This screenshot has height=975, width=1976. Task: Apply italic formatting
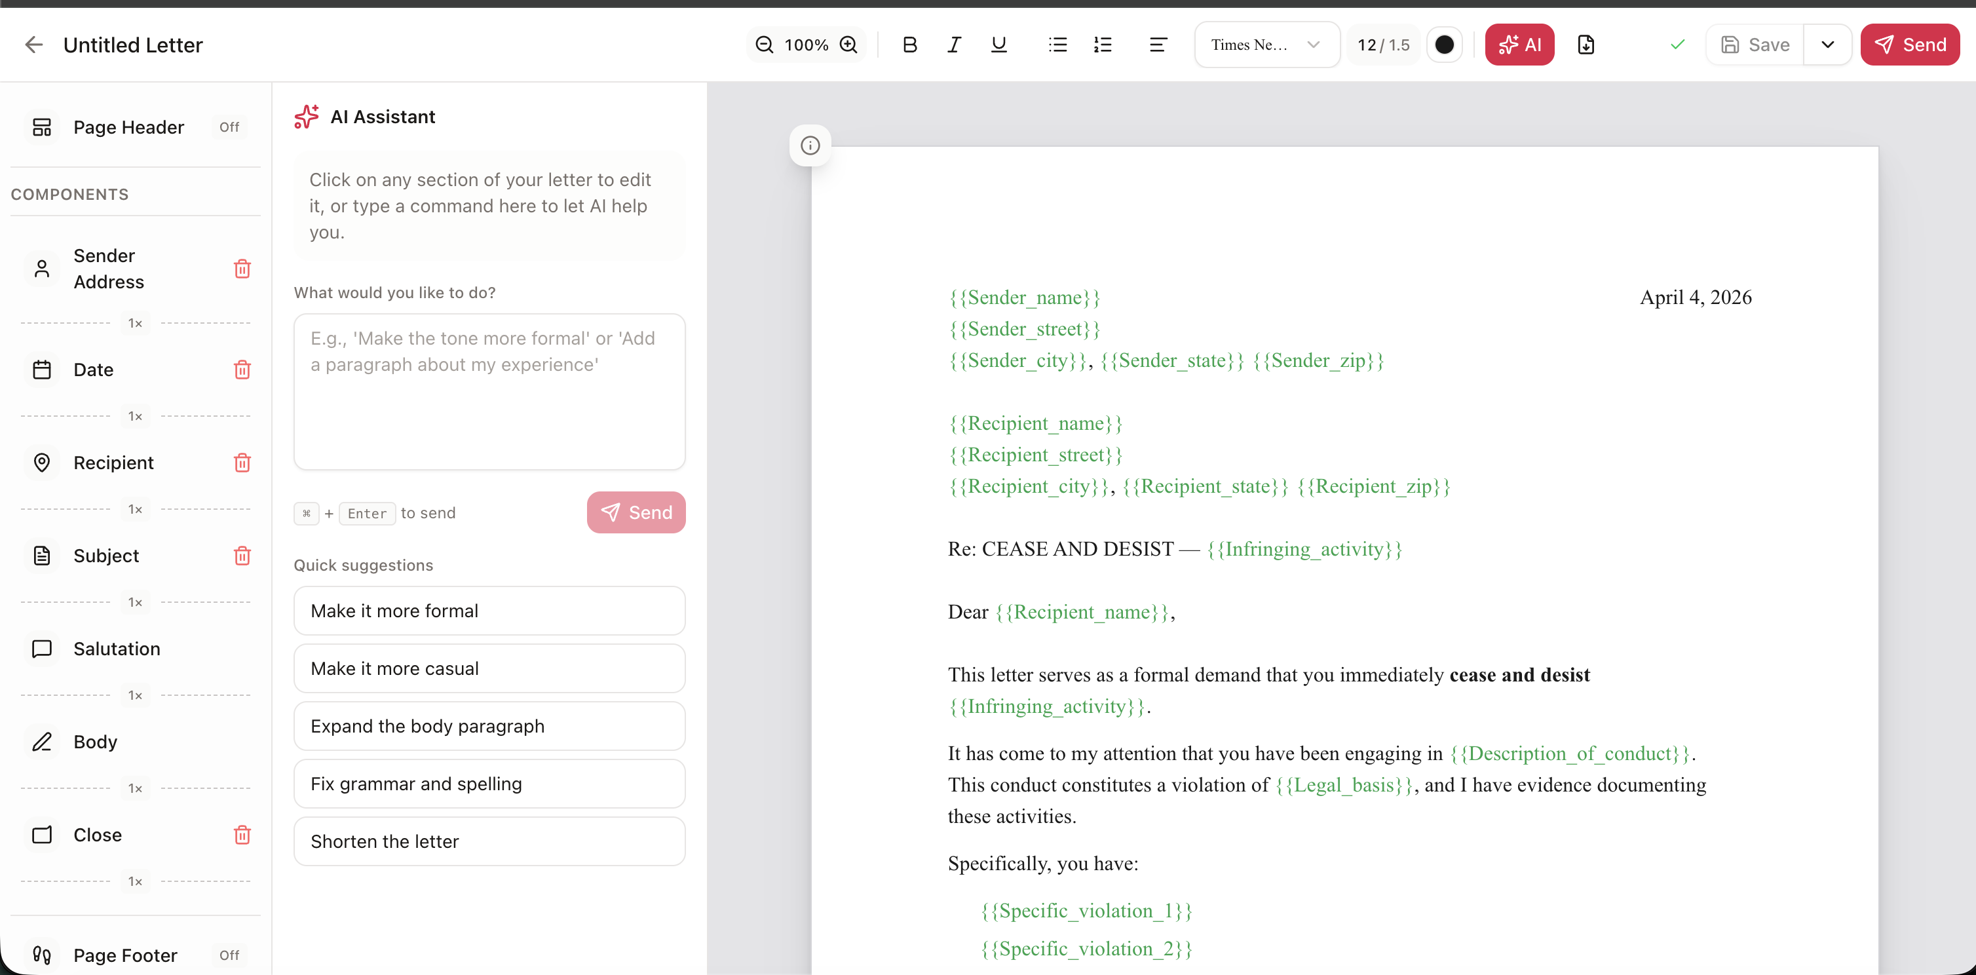pyautogui.click(x=953, y=45)
